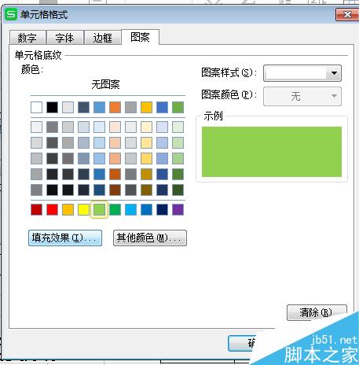Screen dimensions: 359x365
Task: Choose the medium blue bottom-row swatch
Action: [x=146, y=209]
